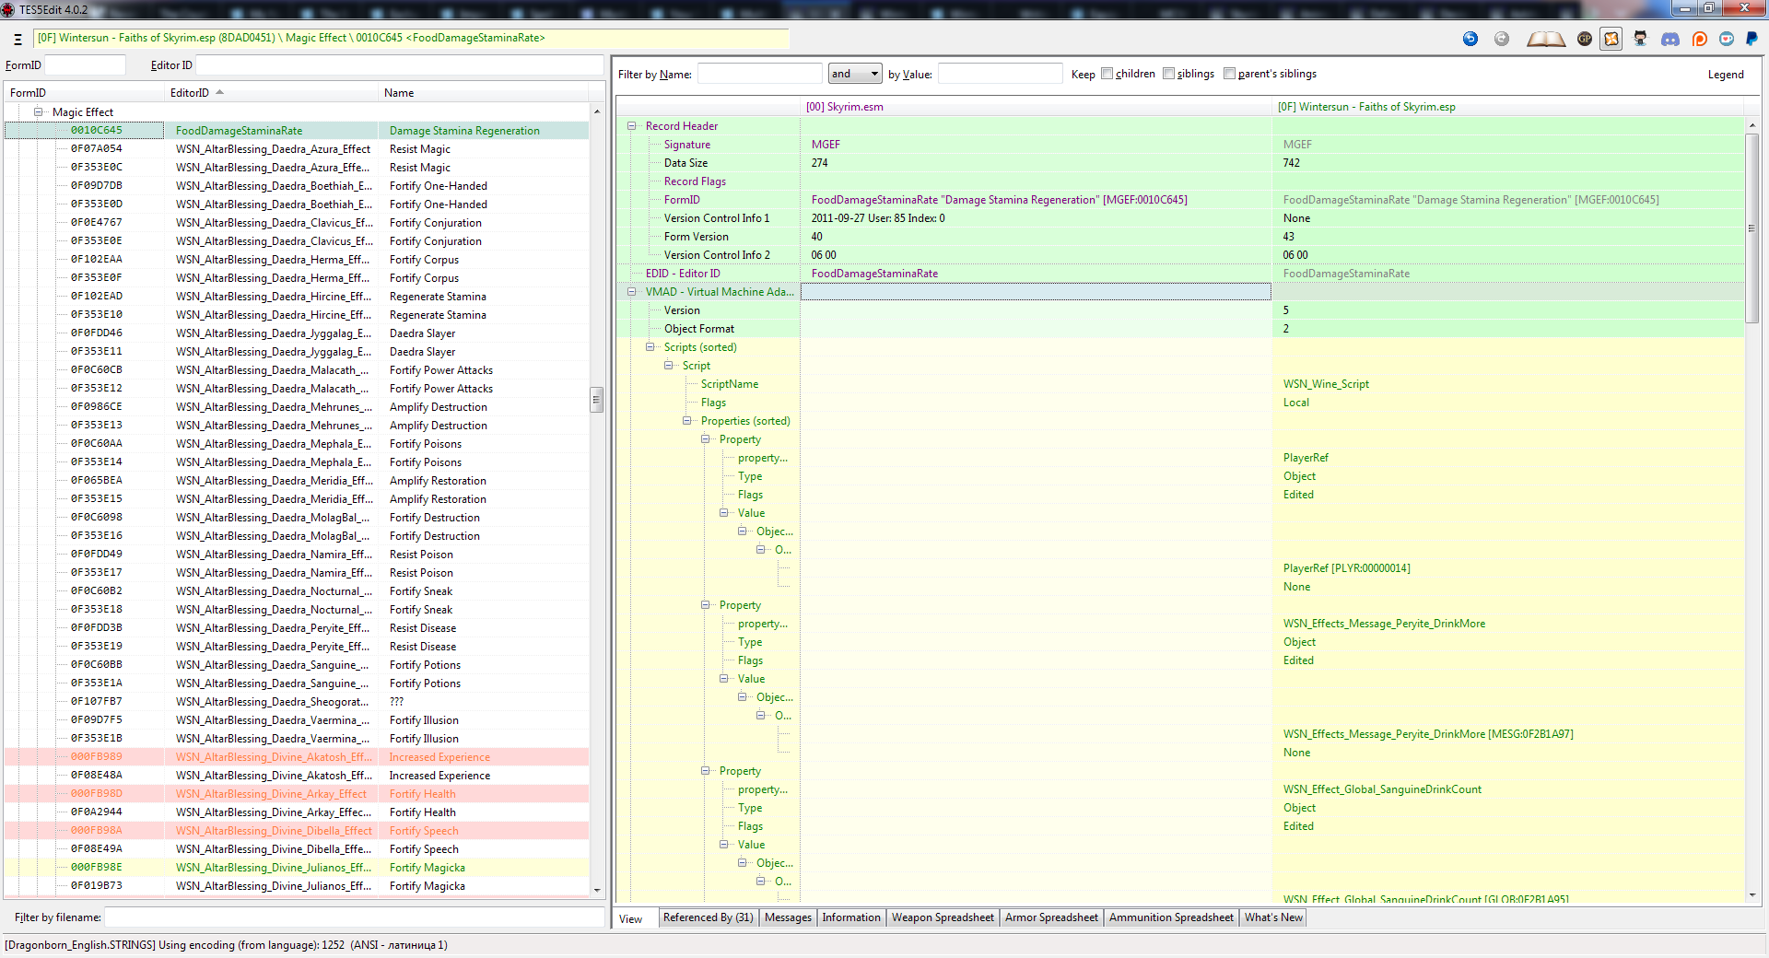This screenshot has height=958, width=1769.
Task: Switch to the Referenced By (31) tab
Action: [x=708, y=917]
